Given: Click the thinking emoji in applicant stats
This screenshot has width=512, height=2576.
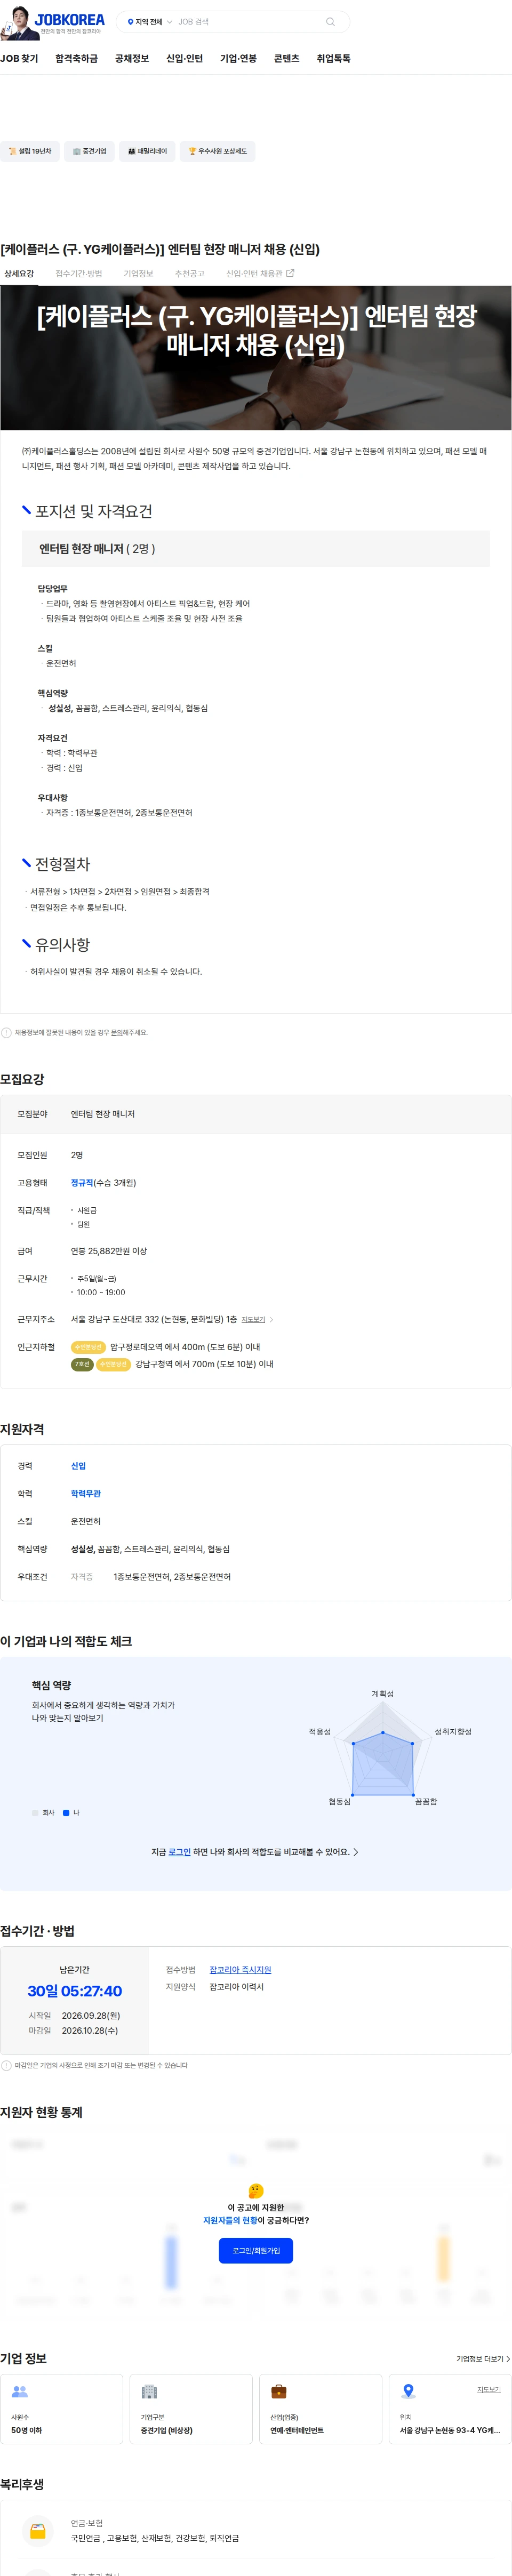Looking at the screenshot, I should click(256, 2190).
